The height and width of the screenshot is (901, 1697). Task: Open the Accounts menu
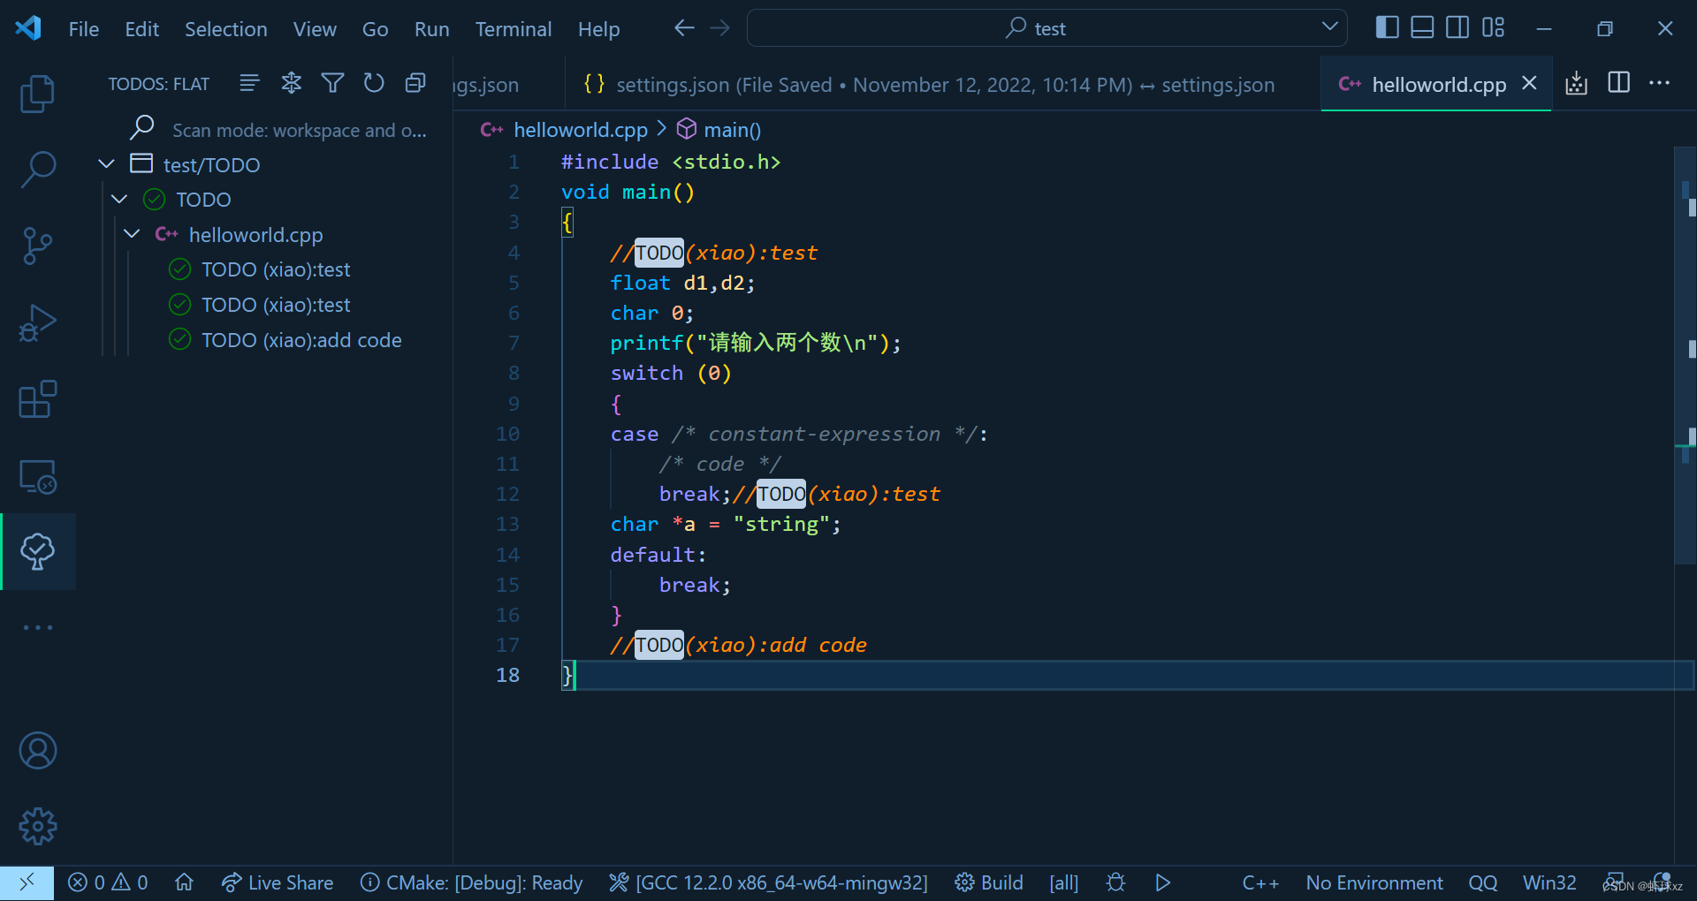click(x=37, y=751)
